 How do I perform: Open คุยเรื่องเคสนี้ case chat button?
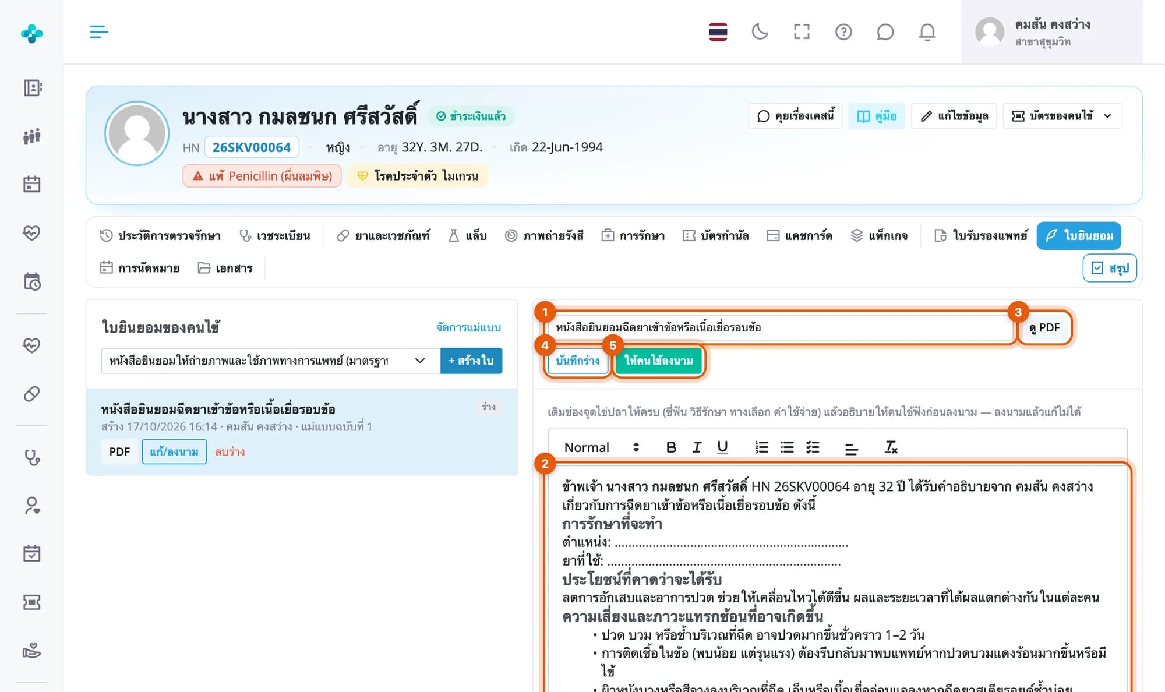click(x=795, y=116)
